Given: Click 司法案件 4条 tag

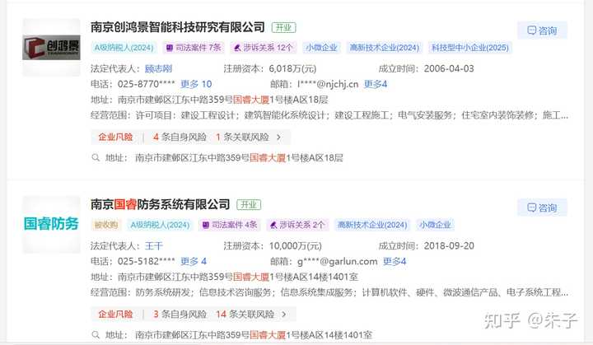Looking at the screenshot, I should pyautogui.click(x=230, y=225).
